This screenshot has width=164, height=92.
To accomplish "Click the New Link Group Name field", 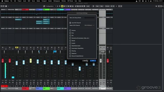I will pos(89,18).
